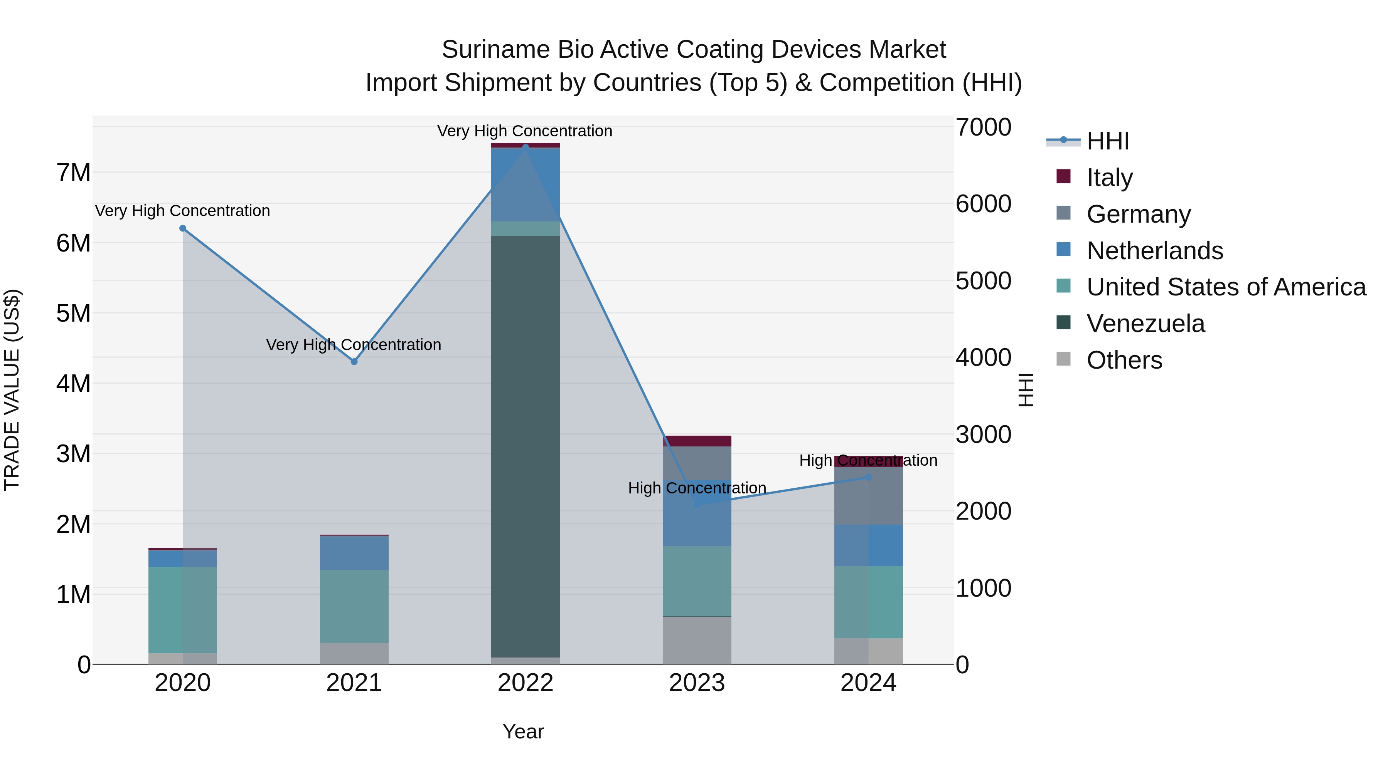Click the United States segment of 2021 bar

tap(354, 606)
